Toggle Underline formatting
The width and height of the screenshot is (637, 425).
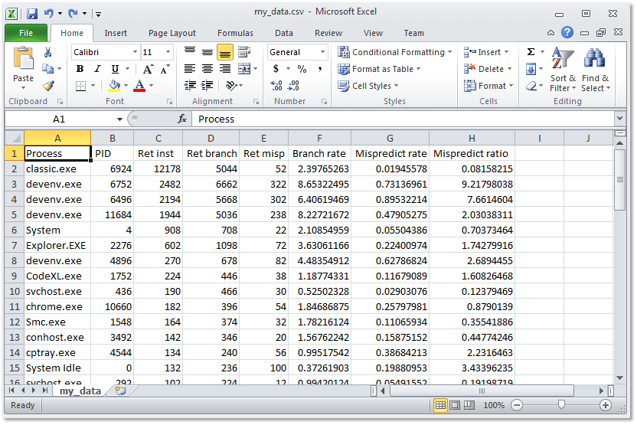115,69
